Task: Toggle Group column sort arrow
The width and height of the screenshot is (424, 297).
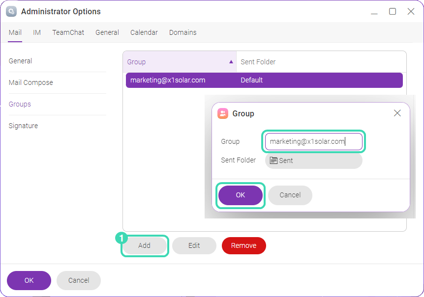Action: click(231, 62)
